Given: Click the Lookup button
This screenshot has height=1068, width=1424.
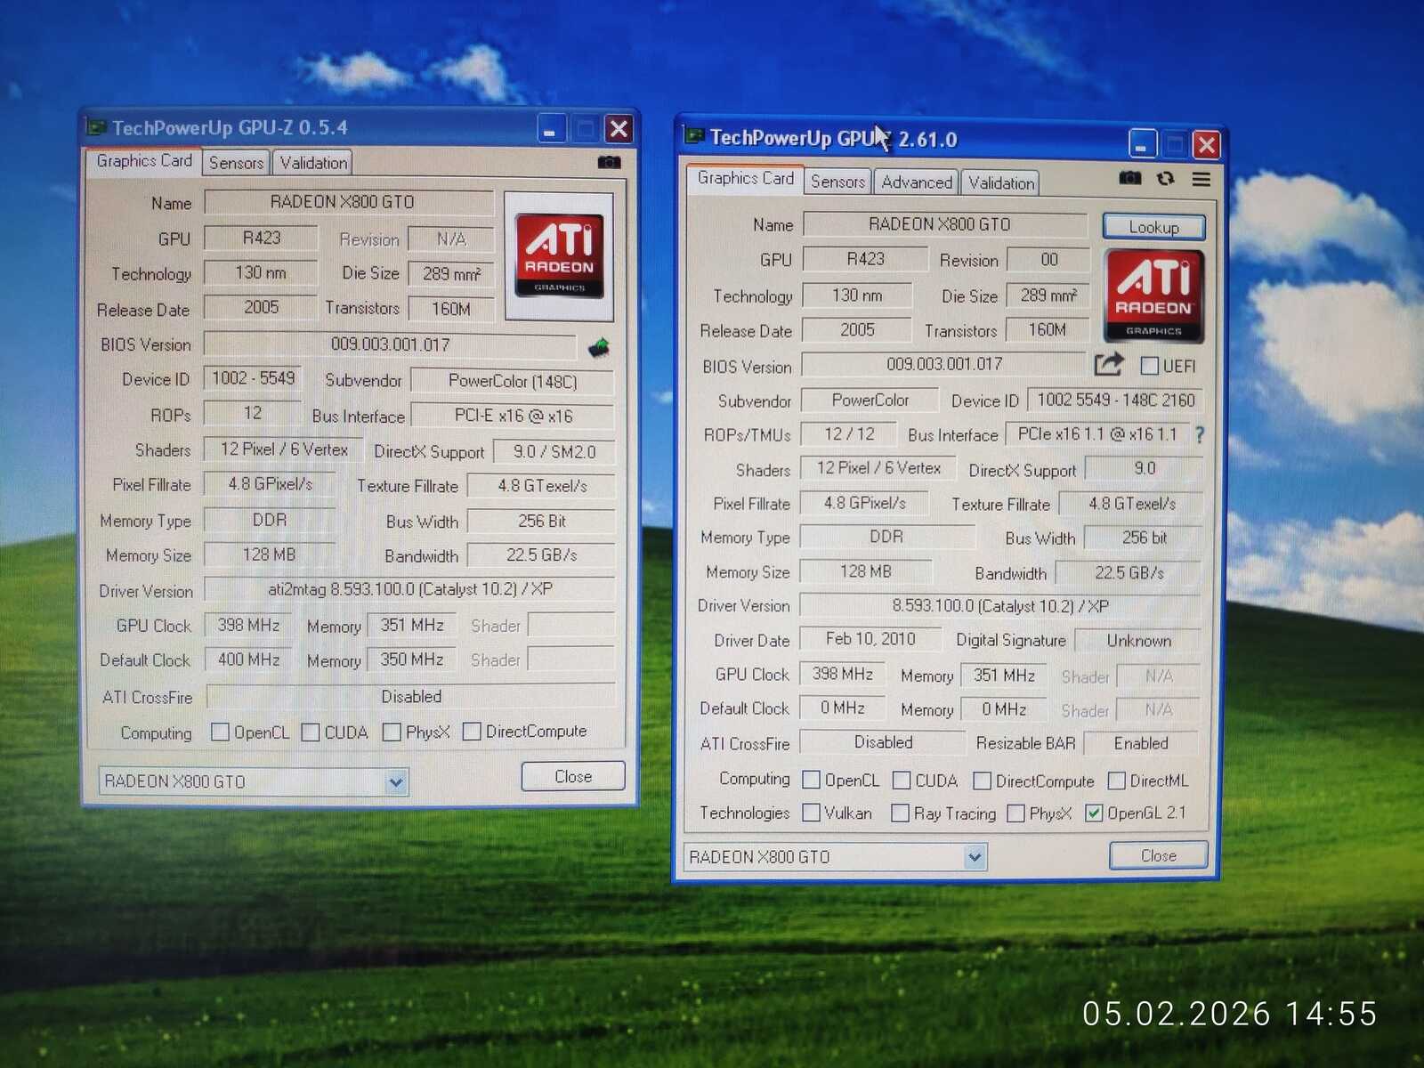Looking at the screenshot, I should pos(1154,227).
